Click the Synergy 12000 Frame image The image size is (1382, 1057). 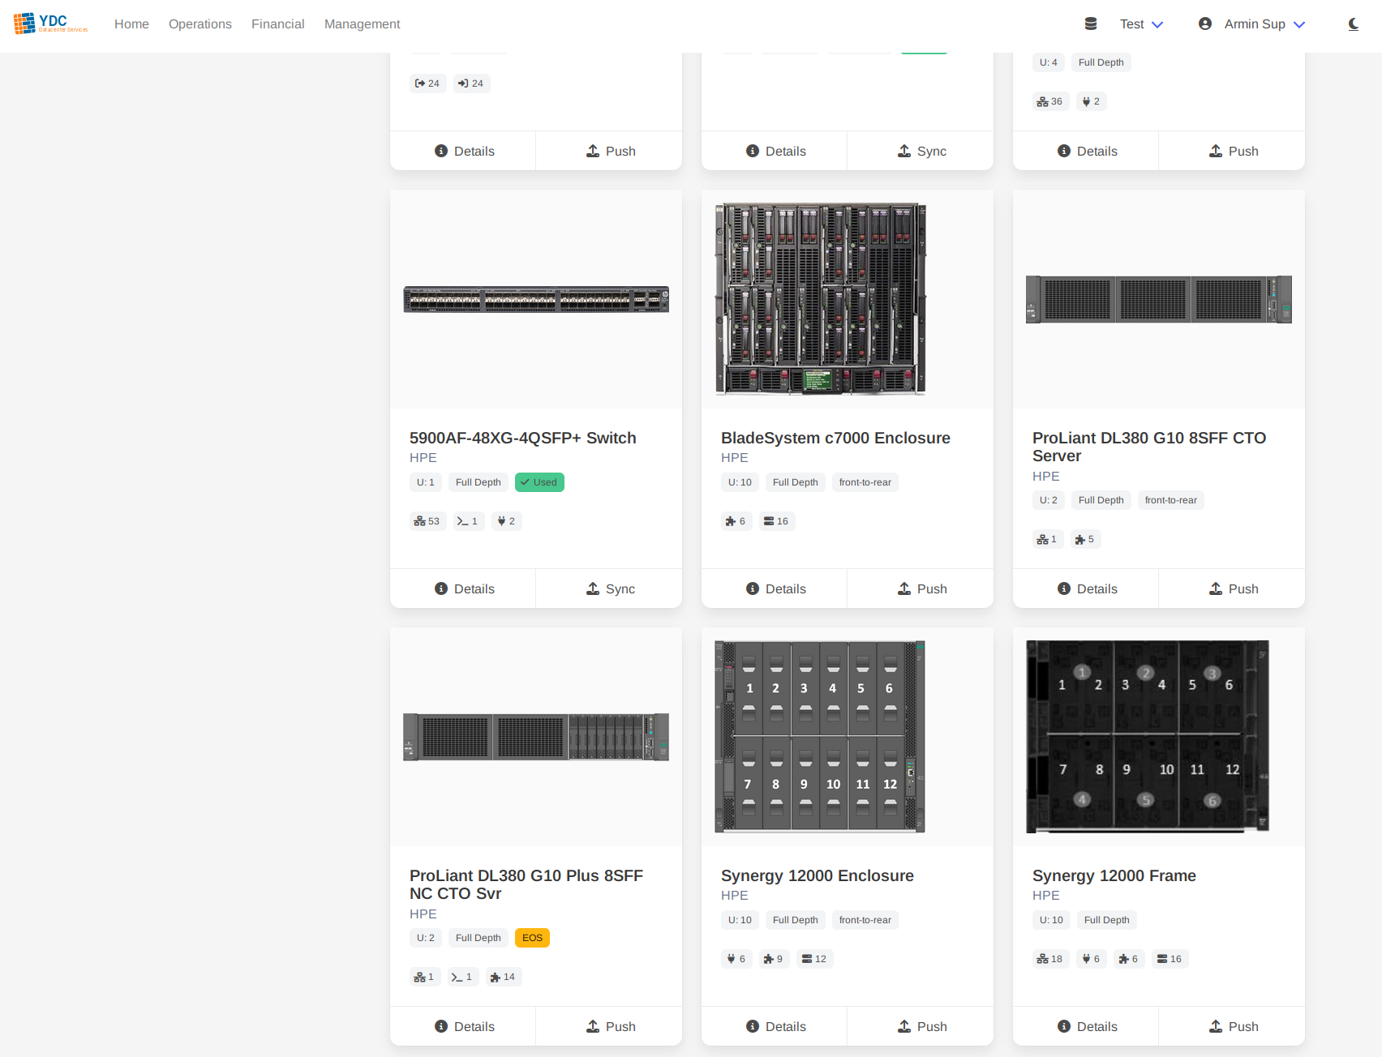click(x=1148, y=737)
